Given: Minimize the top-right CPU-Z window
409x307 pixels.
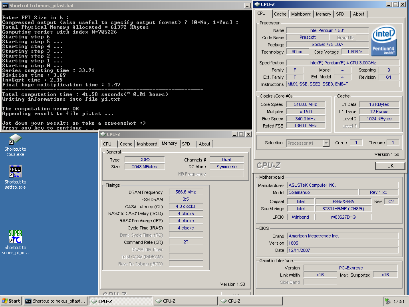Looking at the screenshot, I should pos(389,4).
